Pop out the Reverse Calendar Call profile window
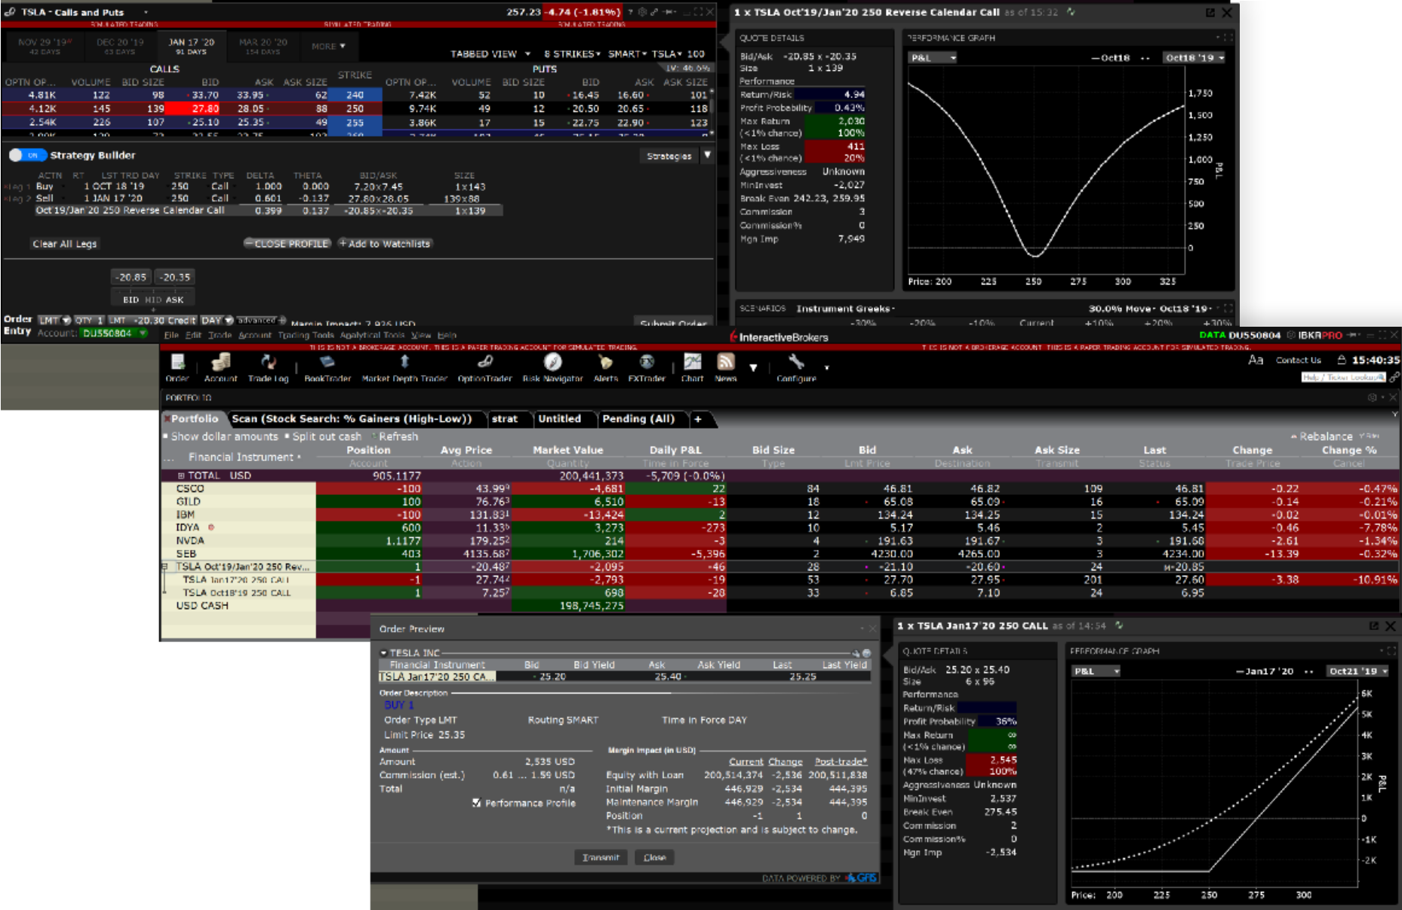This screenshot has height=910, width=1402. (1210, 13)
